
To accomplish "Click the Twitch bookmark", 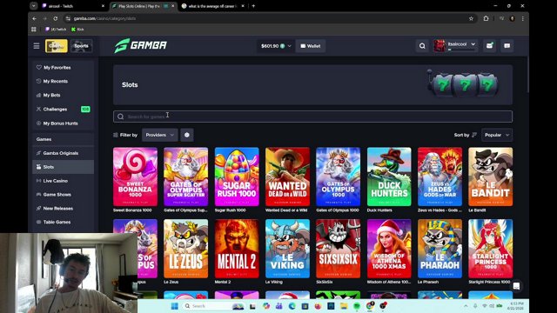I will coord(56,30).
